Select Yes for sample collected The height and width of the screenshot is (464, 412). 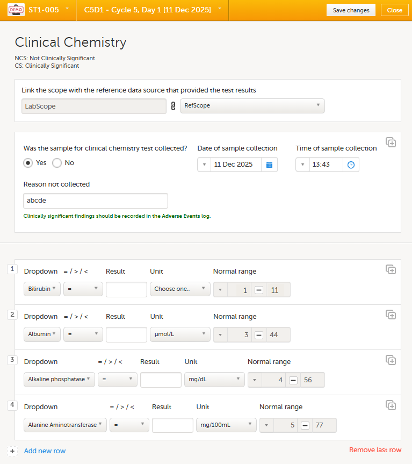point(28,163)
